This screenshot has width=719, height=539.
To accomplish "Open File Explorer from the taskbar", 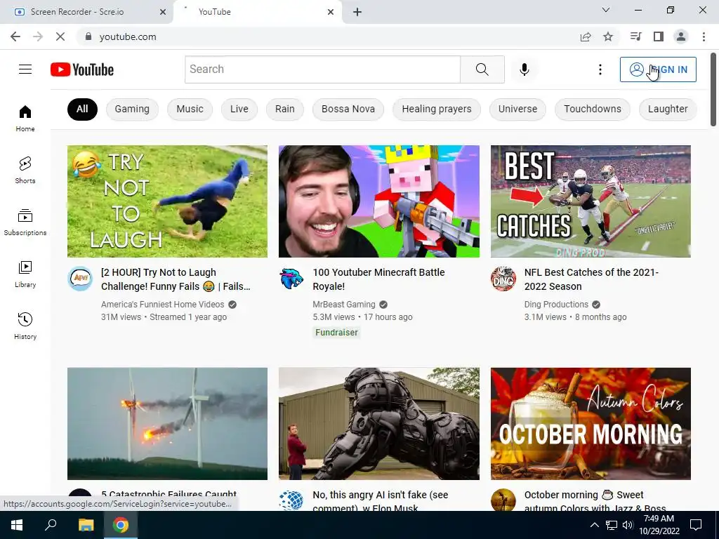I will (86, 525).
